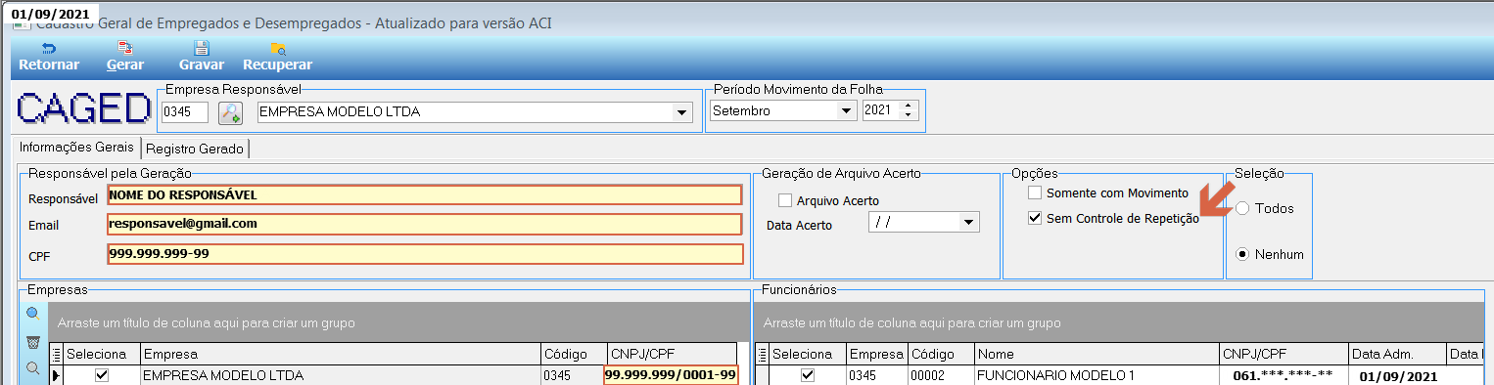Image resolution: width=1494 pixels, height=385 pixels.
Task: Click employee CPF cell 061.***.***-**
Action: [1284, 375]
